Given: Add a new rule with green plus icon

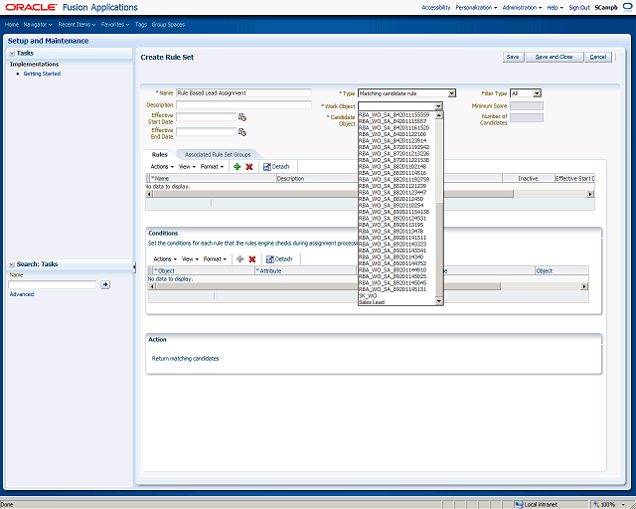Looking at the screenshot, I should [x=238, y=166].
